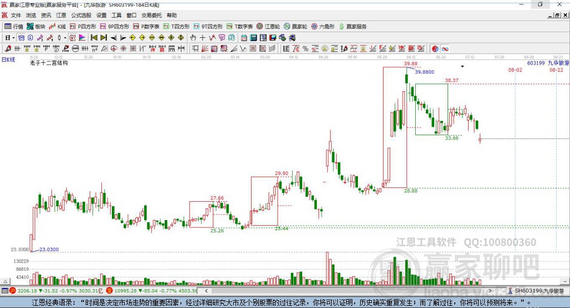
Task: Open the 文件 menu
Action: coord(16,15)
